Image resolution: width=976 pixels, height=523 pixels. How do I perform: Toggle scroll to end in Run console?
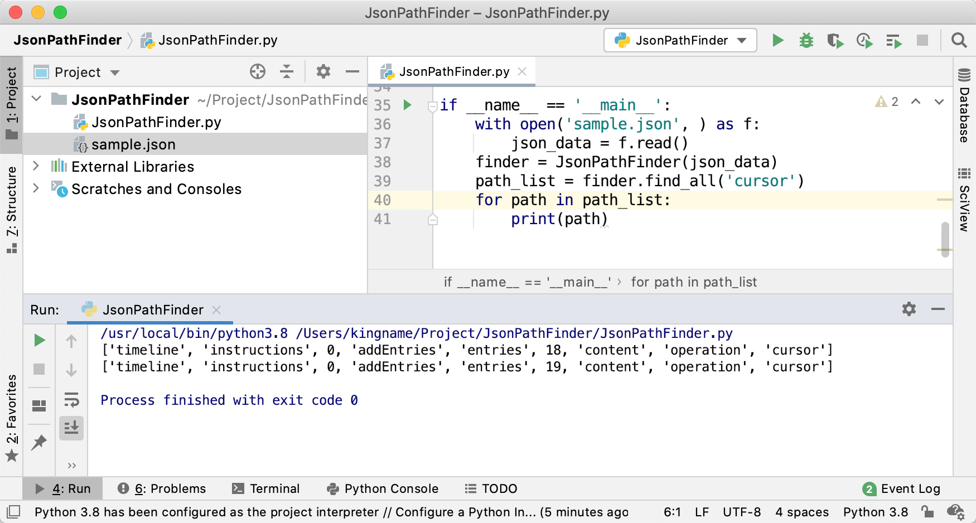coord(71,428)
